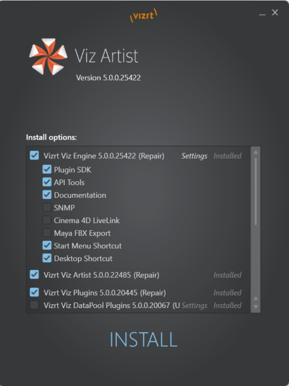Click the scroll up arrow of options list
Viewport: 289px width, 386px height.
pyautogui.click(x=256, y=152)
